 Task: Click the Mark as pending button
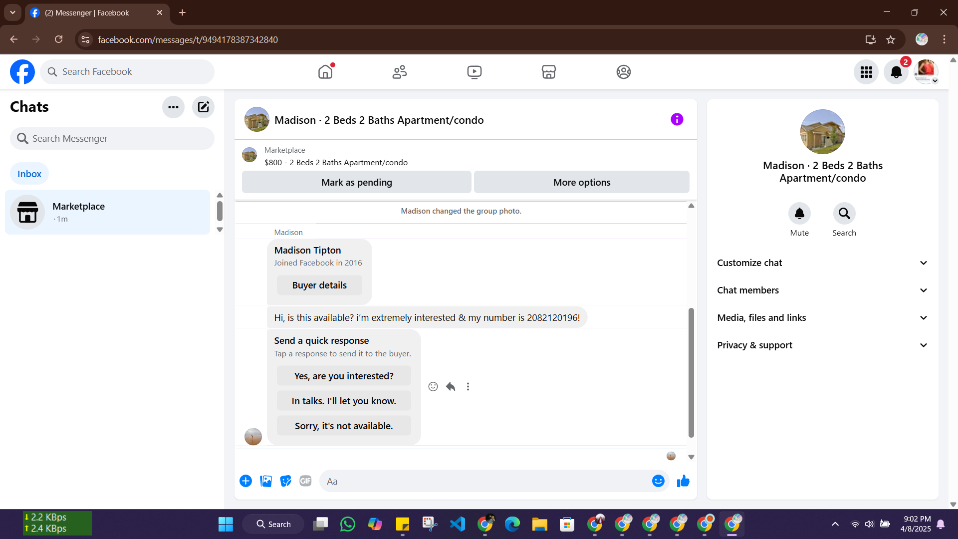pyautogui.click(x=356, y=182)
